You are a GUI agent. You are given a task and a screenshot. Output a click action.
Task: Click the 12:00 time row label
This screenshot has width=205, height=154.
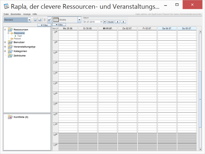coord(55,73)
